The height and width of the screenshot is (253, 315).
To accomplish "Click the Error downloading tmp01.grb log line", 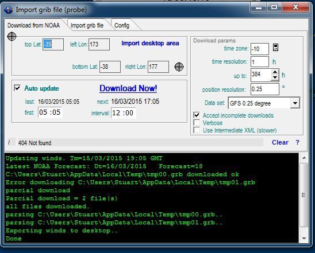I will [130, 182].
